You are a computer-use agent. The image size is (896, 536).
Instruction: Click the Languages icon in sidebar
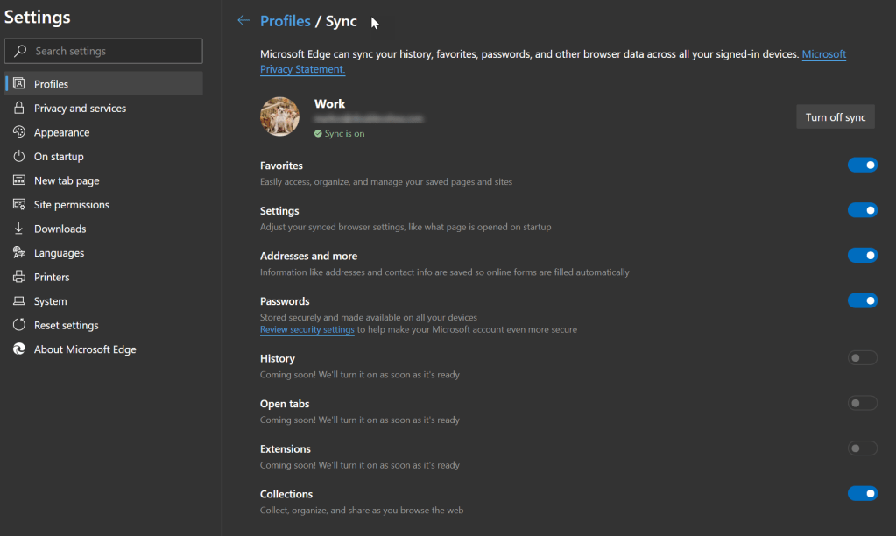click(x=18, y=253)
